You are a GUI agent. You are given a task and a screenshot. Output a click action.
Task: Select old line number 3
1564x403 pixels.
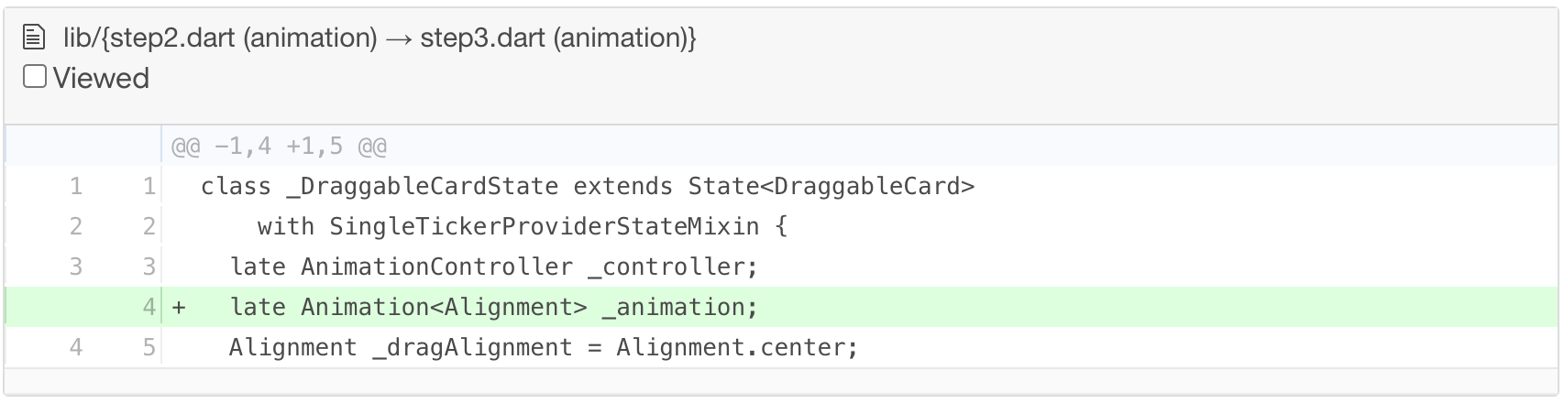point(76,267)
